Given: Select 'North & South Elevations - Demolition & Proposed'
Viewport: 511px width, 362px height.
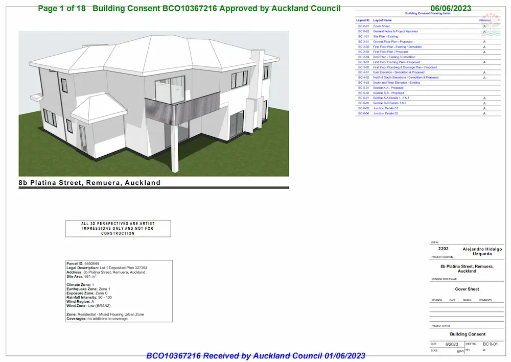Looking at the screenshot, I should pyautogui.click(x=428, y=78).
